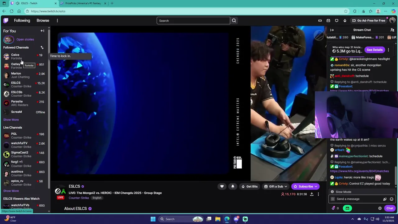Viewport: 398px width, 224px height.
Task: Open the emote picker smiley icon
Action: tap(391, 199)
